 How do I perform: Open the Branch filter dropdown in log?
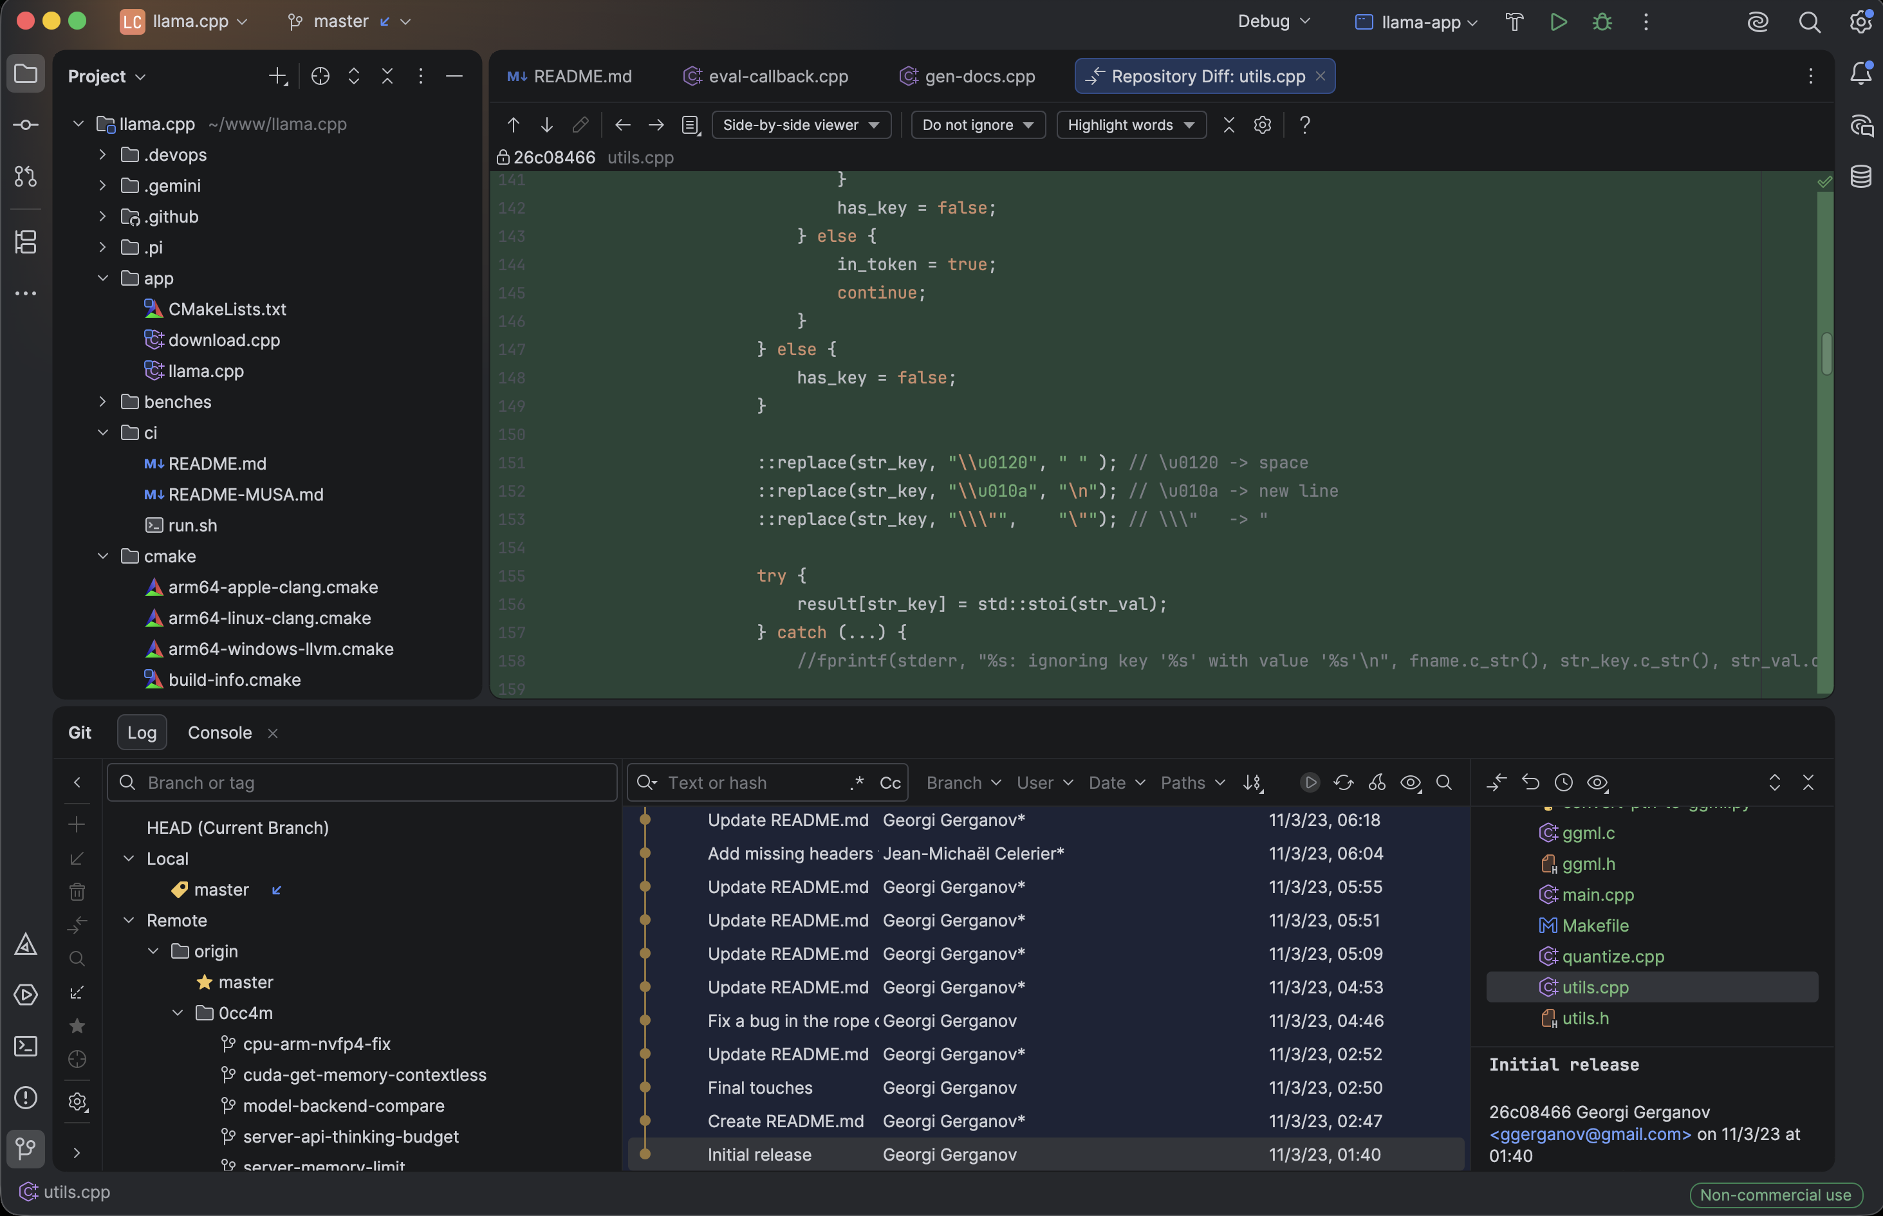[963, 782]
